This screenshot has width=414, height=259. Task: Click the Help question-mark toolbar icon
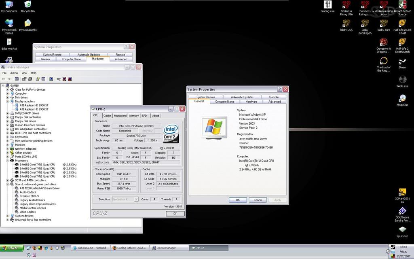[38, 79]
